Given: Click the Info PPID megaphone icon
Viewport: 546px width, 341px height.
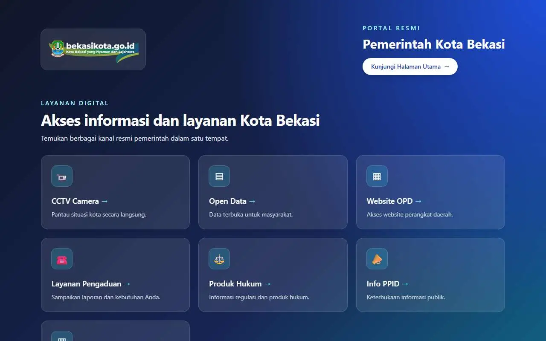Looking at the screenshot, I should click(377, 259).
